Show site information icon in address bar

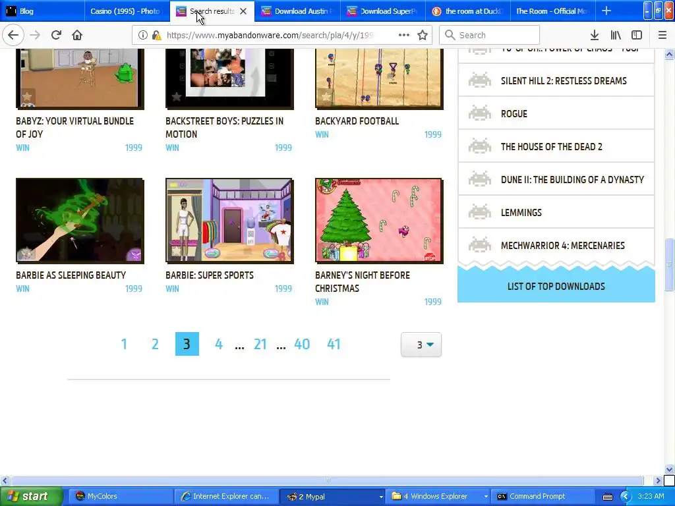click(143, 36)
